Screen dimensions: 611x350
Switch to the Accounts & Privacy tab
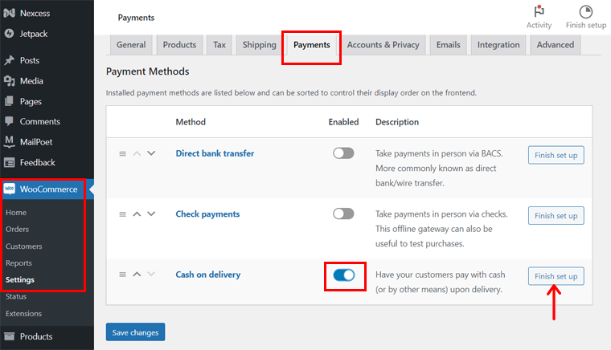point(383,45)
